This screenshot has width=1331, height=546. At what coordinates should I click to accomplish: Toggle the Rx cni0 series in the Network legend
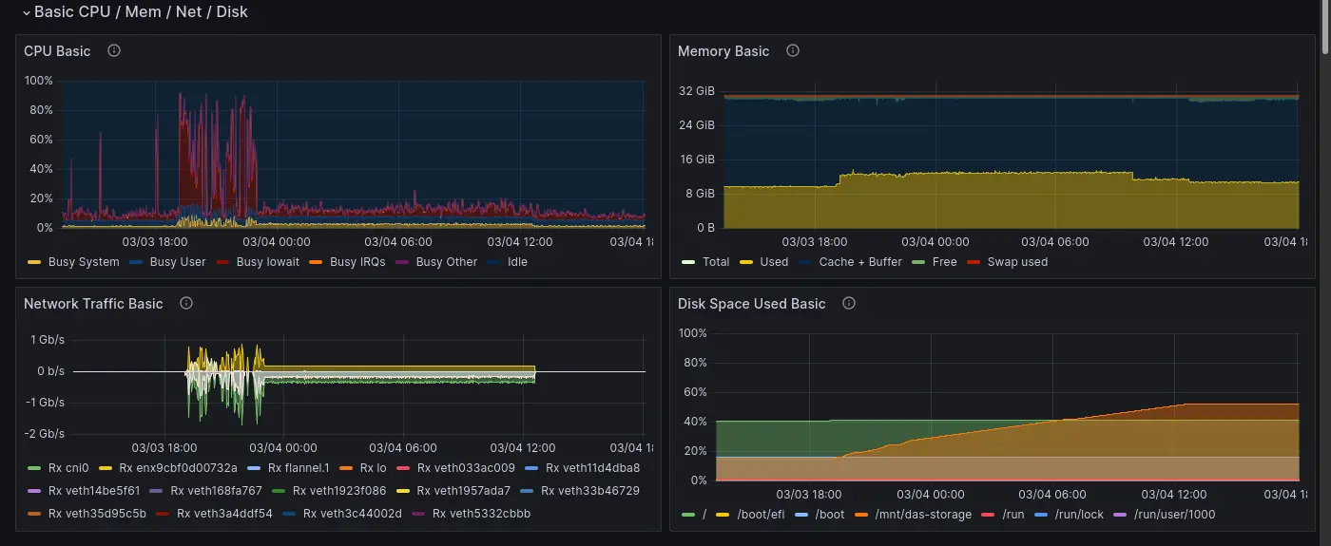(x=68, y=467)
